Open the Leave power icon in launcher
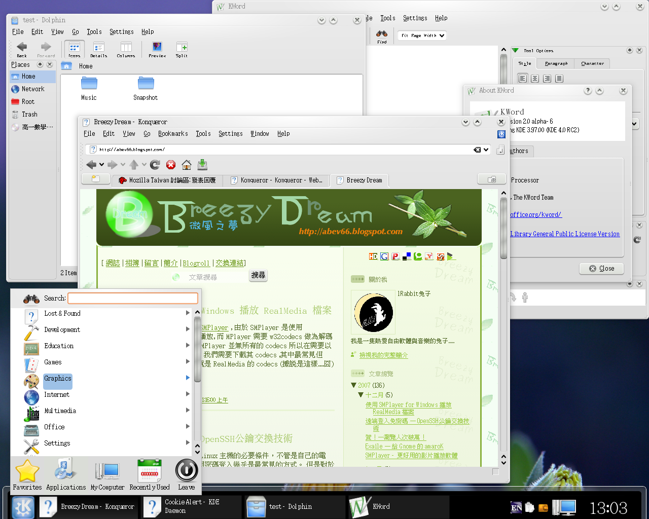649x519 pixels. point(186,474)
